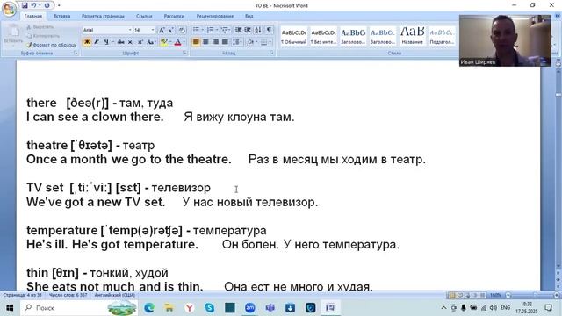Align text left
This screenshot has width=562, height=316.
(x=196, y=42)
